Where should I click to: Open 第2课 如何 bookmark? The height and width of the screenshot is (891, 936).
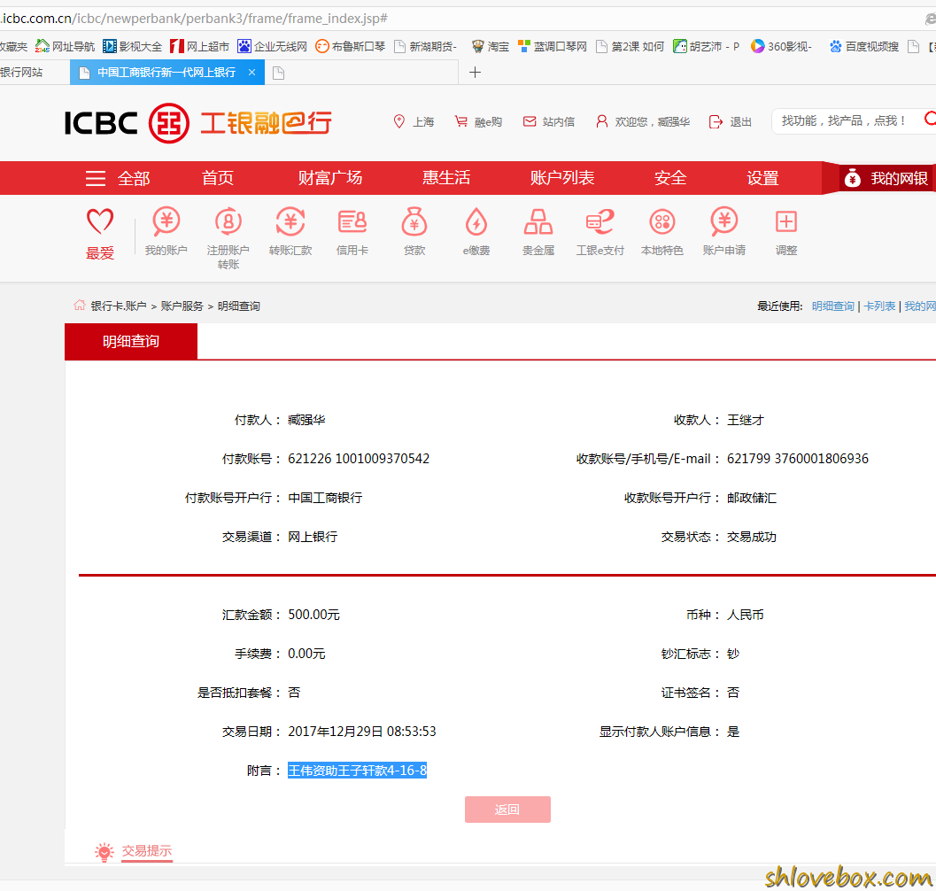(x=630, y=46)
